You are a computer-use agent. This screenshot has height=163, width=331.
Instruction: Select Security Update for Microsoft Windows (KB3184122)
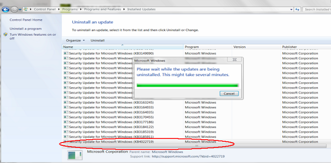pyautogui.click(x=111, y=127)
